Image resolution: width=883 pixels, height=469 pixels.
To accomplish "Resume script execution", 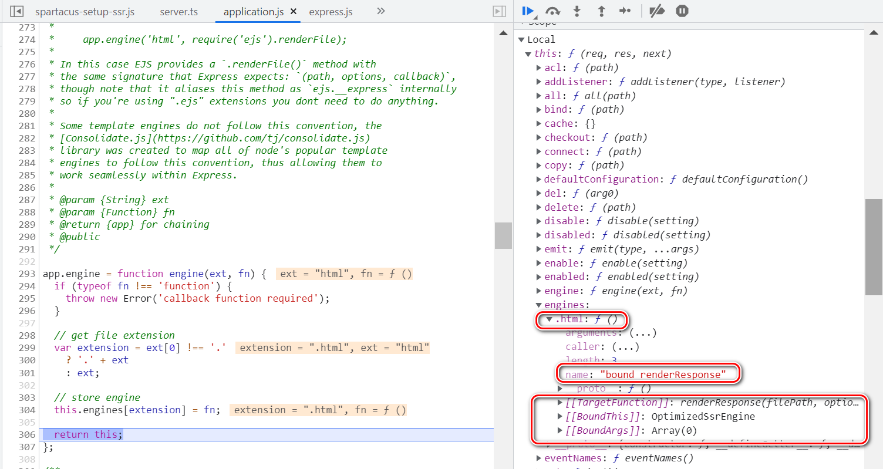I will [528, 11].
